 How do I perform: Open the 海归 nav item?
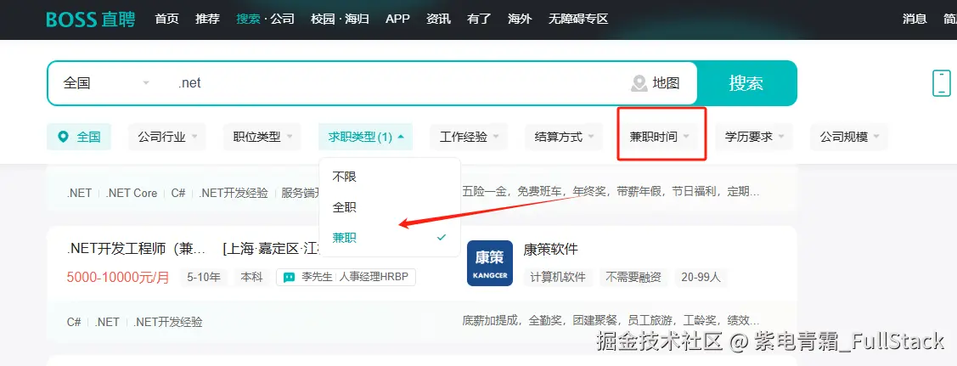tap(357, 19)
